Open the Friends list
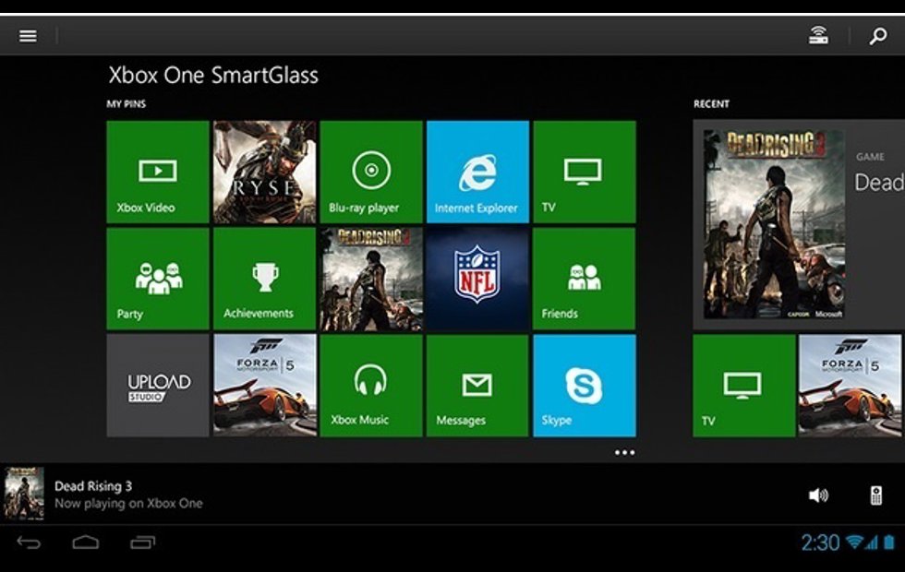Image resolution: width=905 pixels, height=572 pixels. pos(585,278)
